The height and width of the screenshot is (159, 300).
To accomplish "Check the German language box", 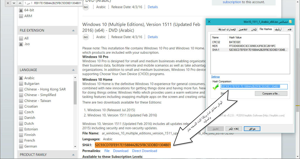I will click(21, 146).
